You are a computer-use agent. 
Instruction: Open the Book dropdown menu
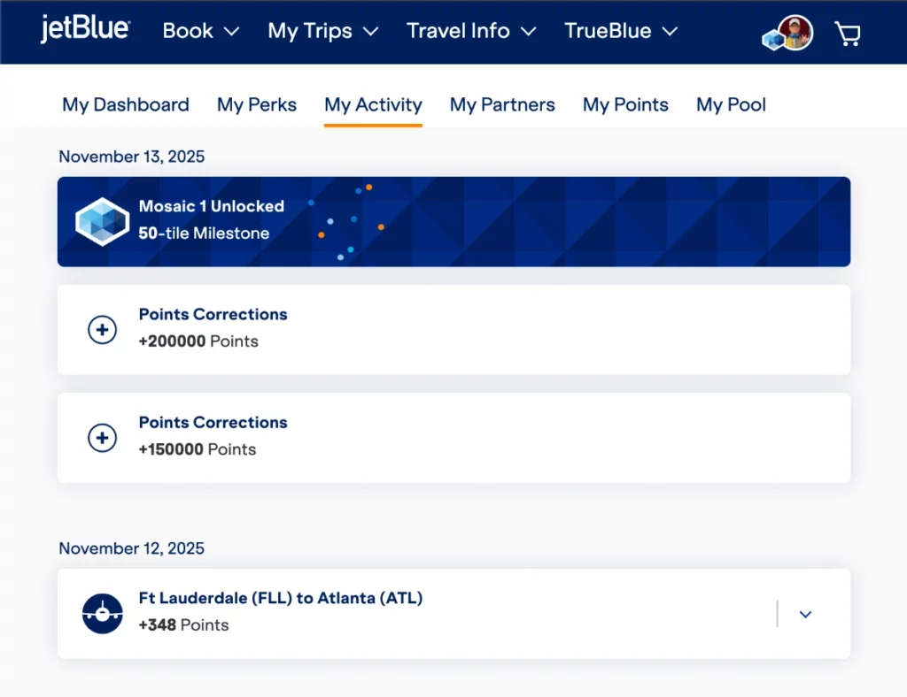(201, 31)
